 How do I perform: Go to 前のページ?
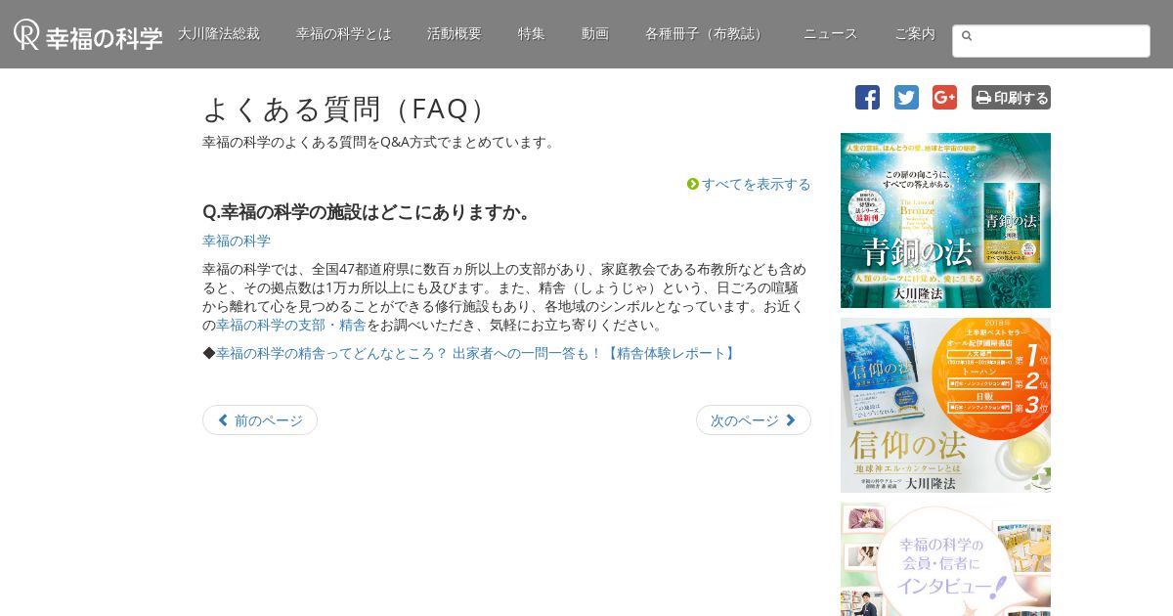[260, 420]
